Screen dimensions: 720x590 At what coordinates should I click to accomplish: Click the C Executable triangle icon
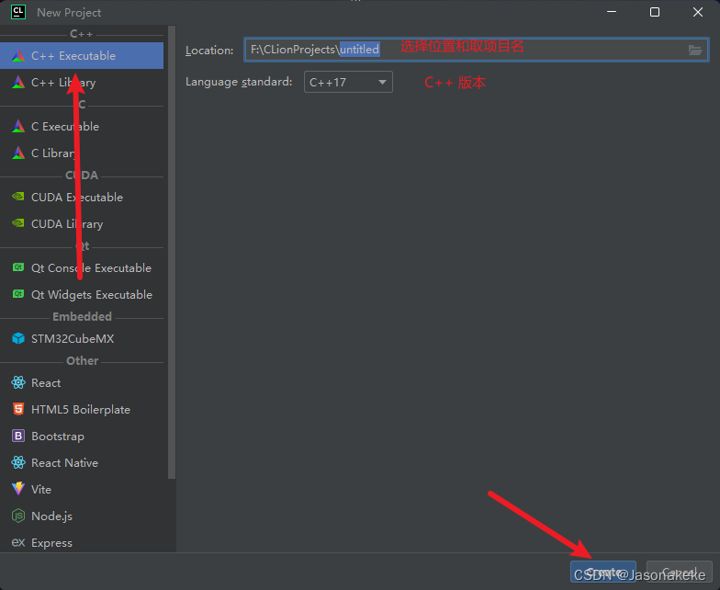click(18, 127)
